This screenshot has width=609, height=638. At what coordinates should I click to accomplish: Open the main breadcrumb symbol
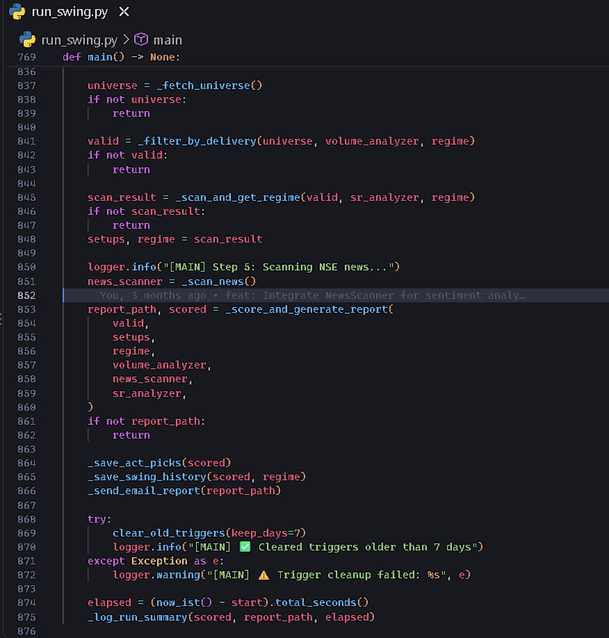(168, 40)
